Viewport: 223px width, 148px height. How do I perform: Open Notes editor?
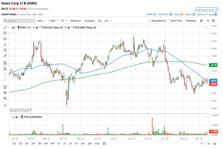[151, 14]
